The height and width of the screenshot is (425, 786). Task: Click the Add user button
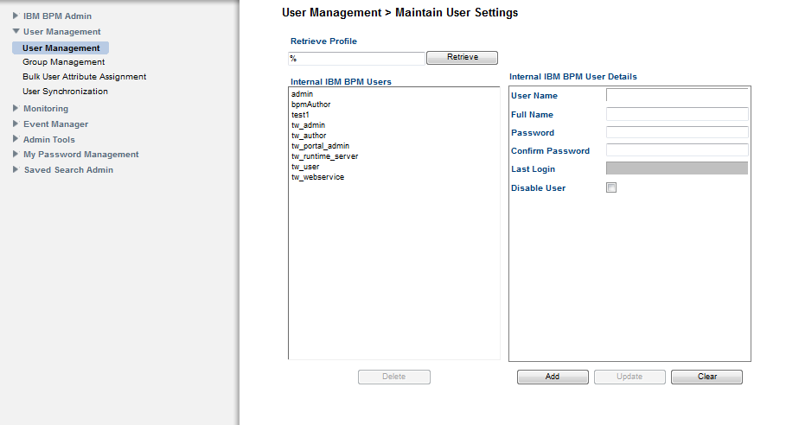pos(553,377)
